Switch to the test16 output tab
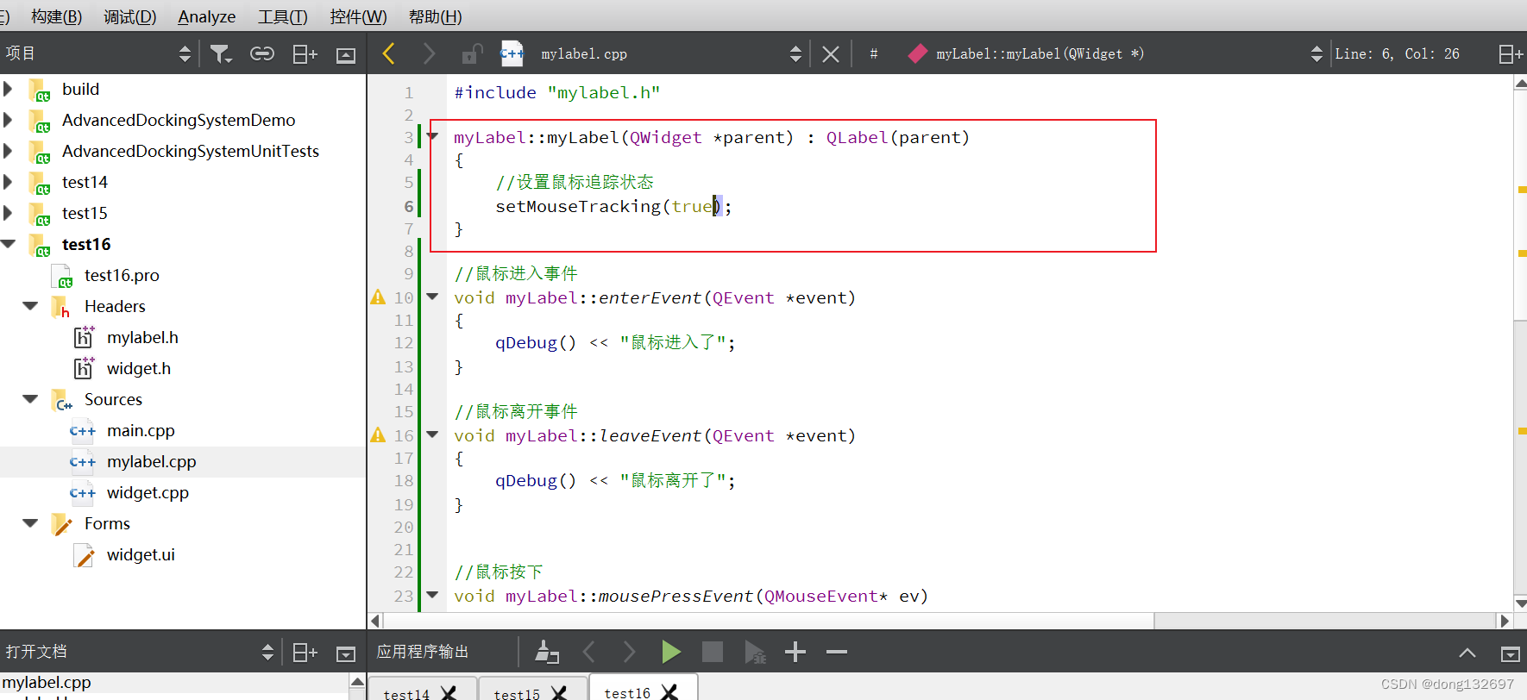 tap(627, 693)
